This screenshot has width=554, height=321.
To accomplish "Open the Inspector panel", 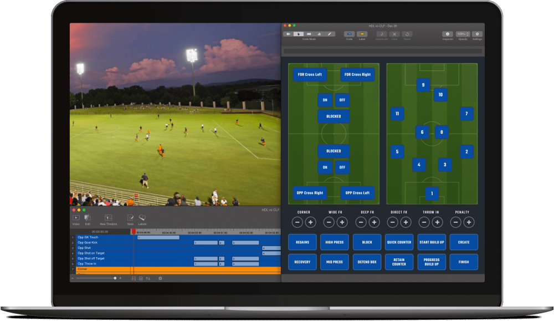I will pos(447,34).
